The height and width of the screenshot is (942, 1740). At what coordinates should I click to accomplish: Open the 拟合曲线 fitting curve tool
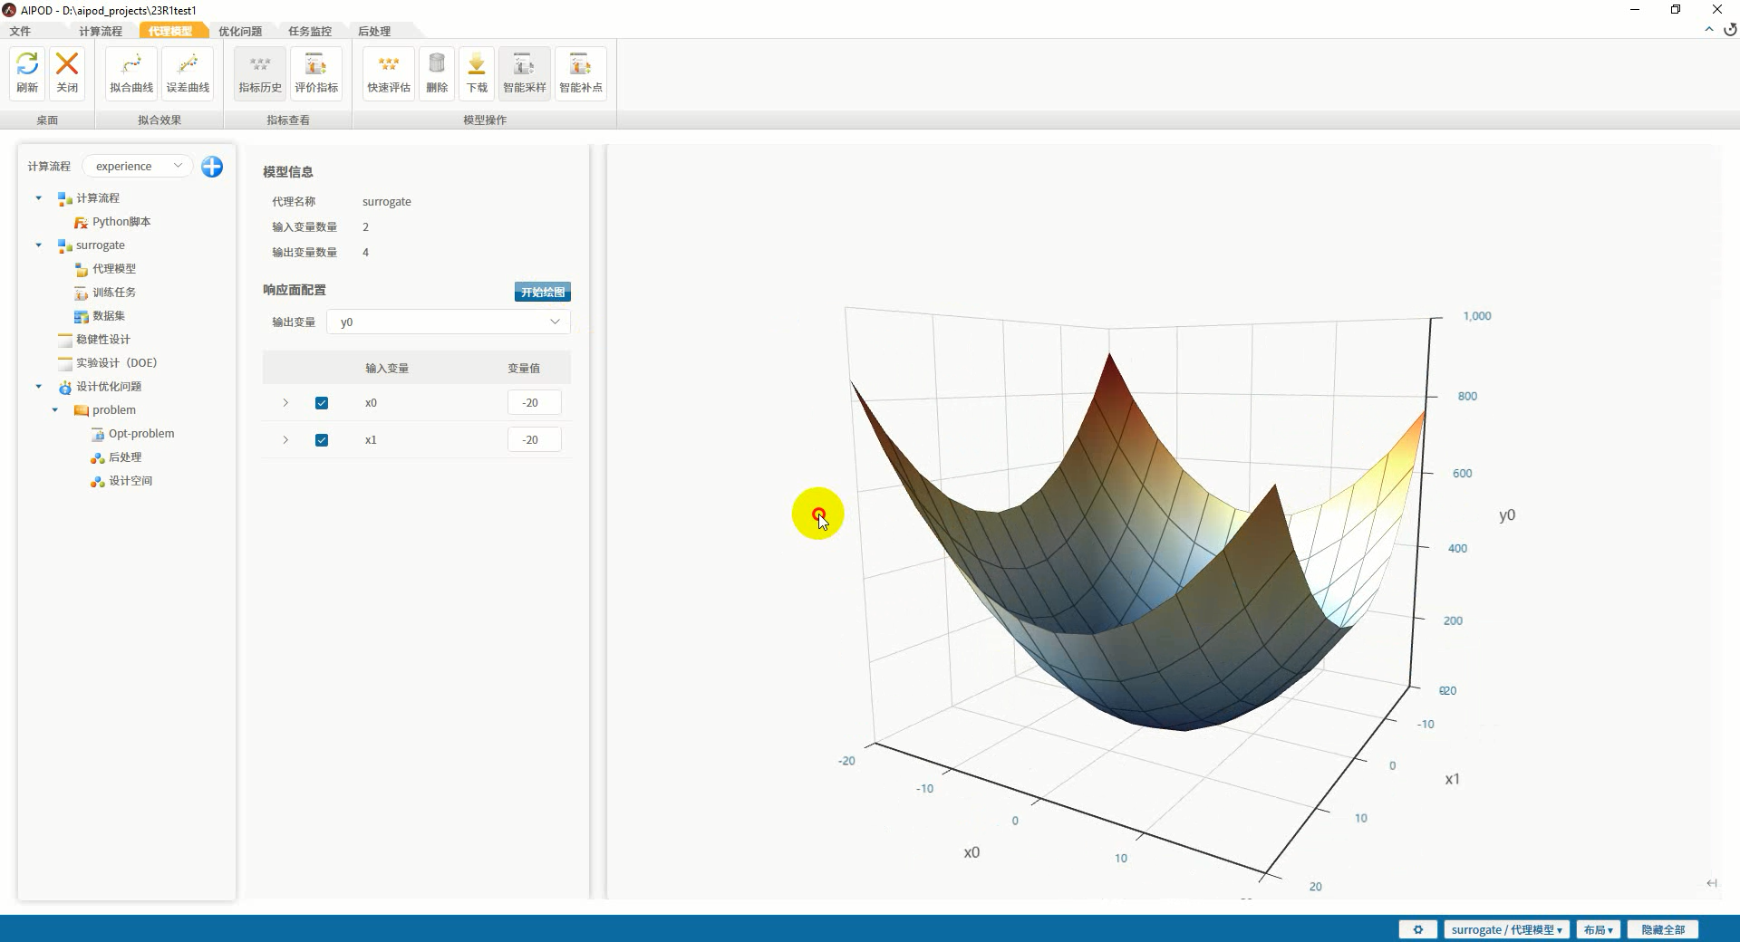[x=131, y=72]
